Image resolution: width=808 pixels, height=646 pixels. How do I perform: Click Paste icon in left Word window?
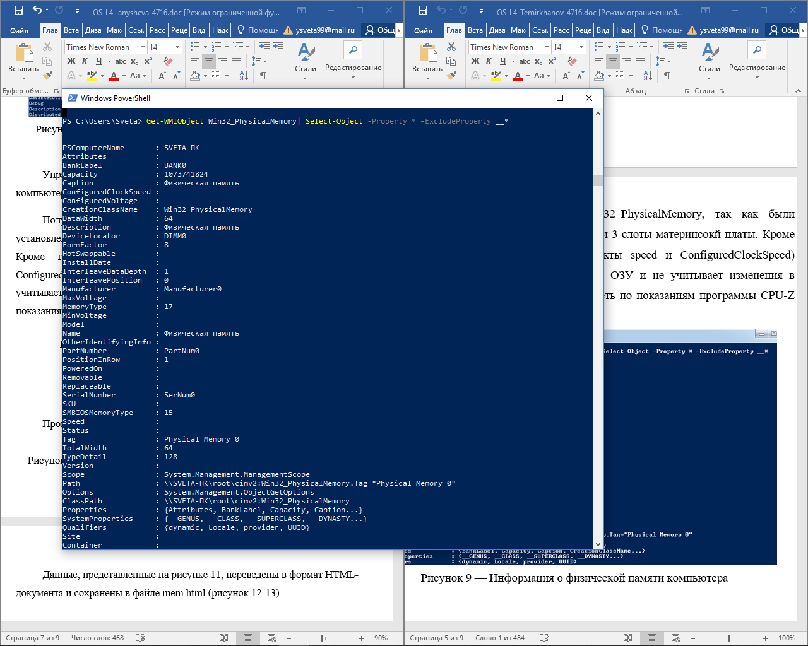[x=23, y=53]
